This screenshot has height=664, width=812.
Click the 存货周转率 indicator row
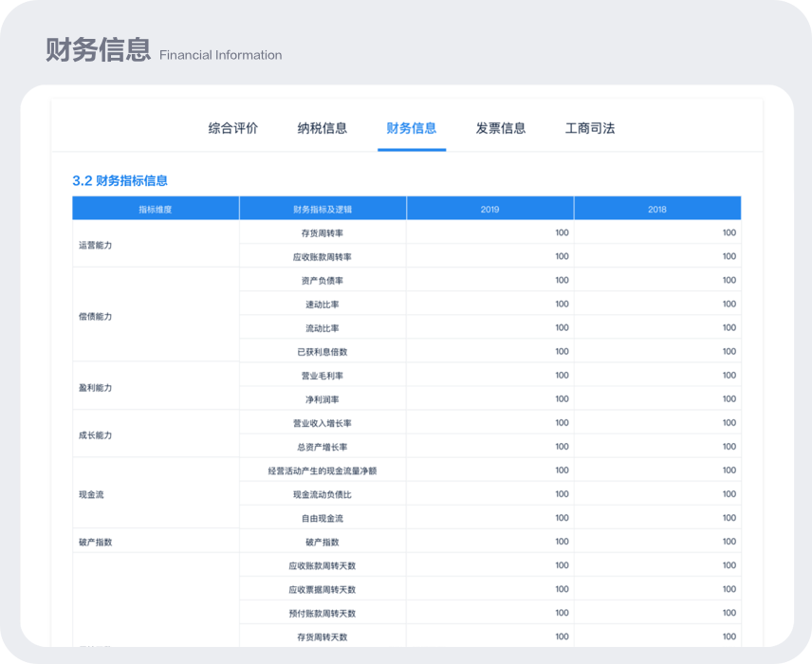323,232
